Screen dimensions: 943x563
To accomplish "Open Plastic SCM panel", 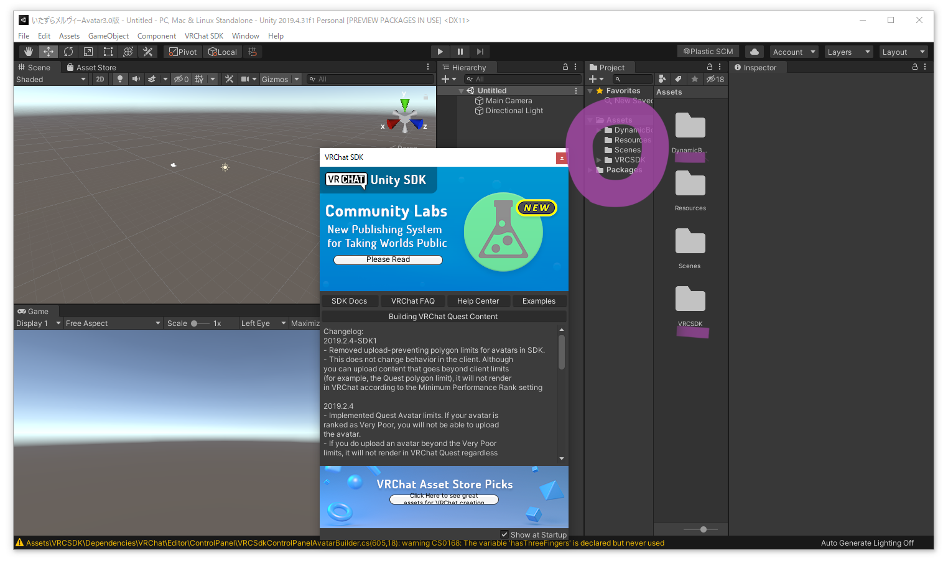I will tap(708, 52).
